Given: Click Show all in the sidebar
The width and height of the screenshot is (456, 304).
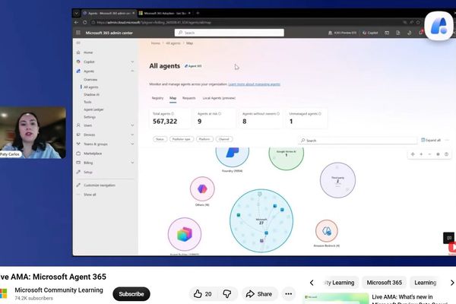Looking at the screenshot, I should pyautogui.click(x=90, y=195).
